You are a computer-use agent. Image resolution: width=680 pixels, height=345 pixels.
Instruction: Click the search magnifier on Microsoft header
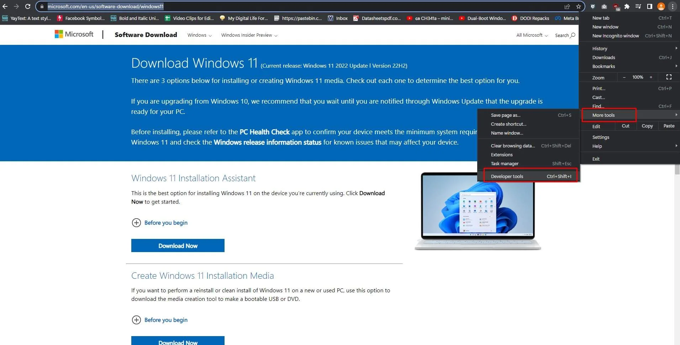click(x=573, y=35)
